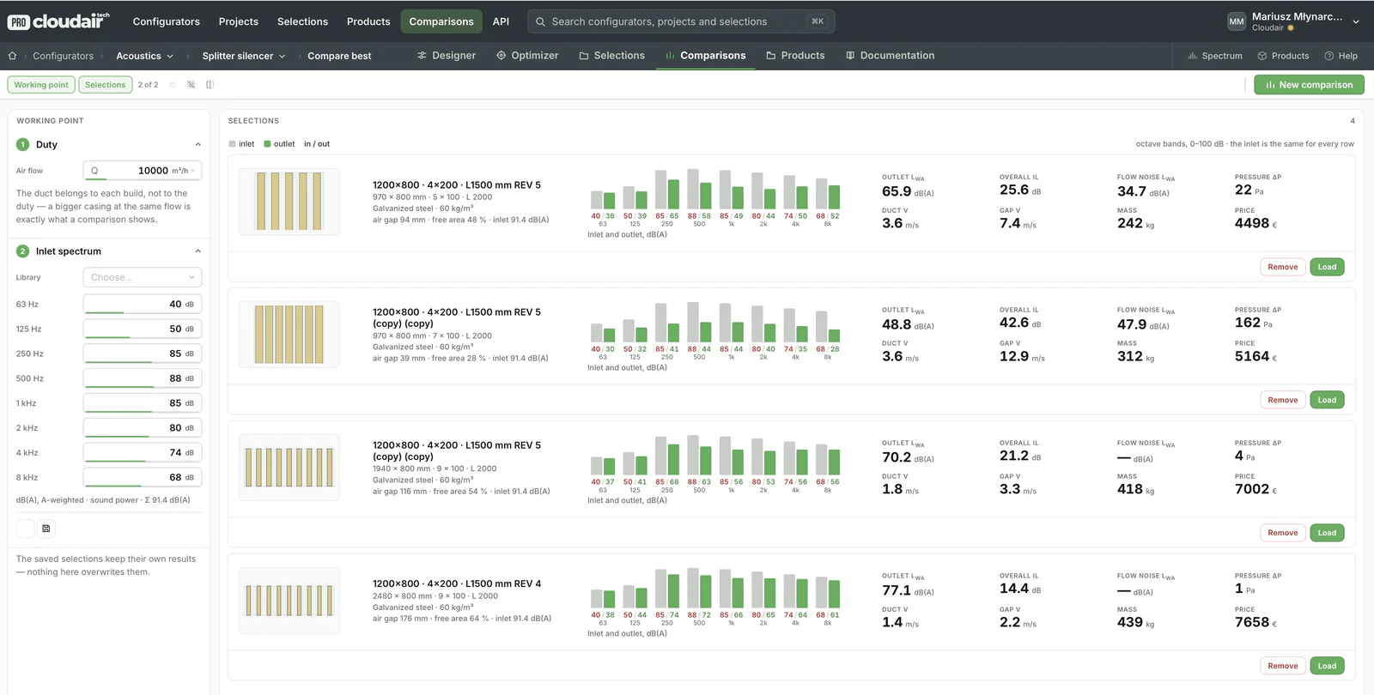Click the New comparison button
This screenshot has width=1374, height=695.
(x=1309, y=85)
